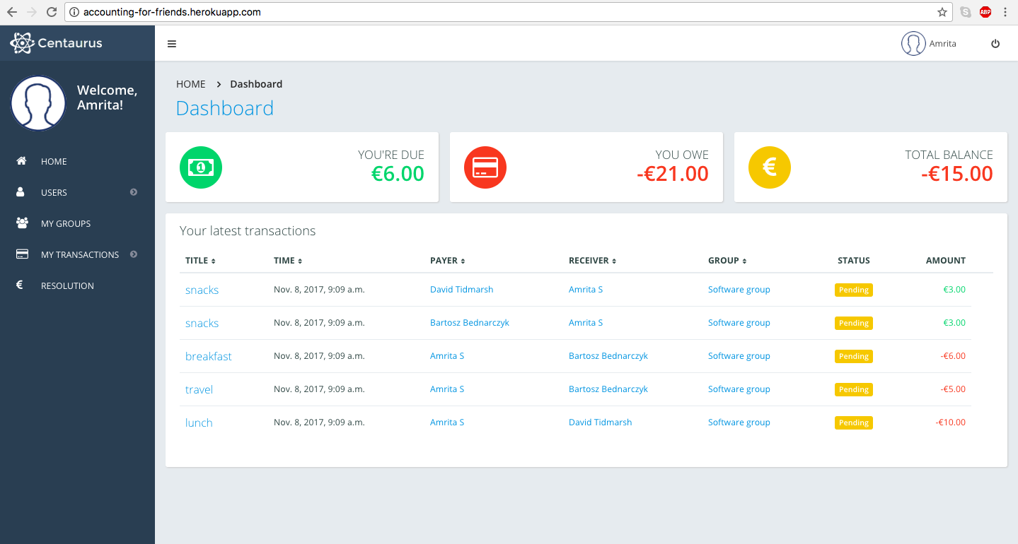The width and height of the screenshot is (1018, 544).
Task: Click the sidebar welcome profile picture
Action: 38,102
